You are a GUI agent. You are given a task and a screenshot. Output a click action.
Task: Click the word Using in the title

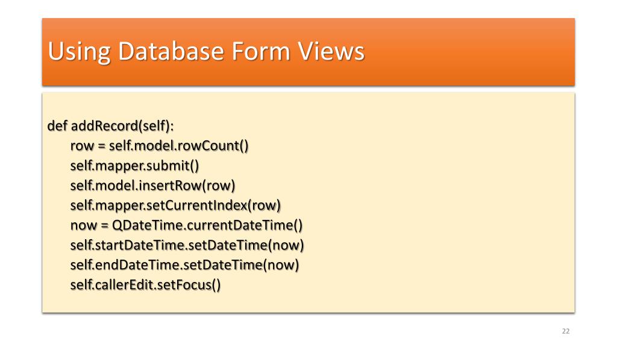click(80, 52)
